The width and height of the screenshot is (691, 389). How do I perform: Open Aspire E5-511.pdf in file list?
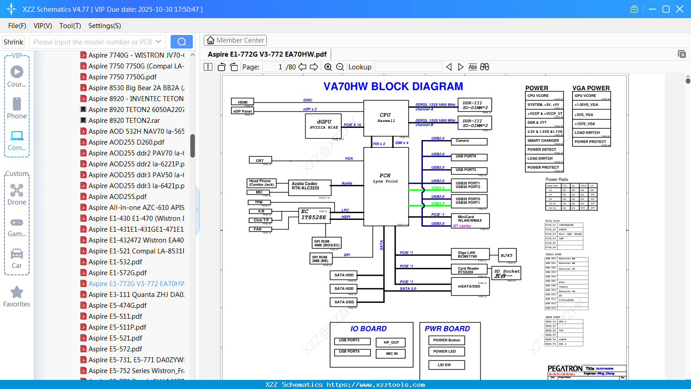click(x=115, y=316)
